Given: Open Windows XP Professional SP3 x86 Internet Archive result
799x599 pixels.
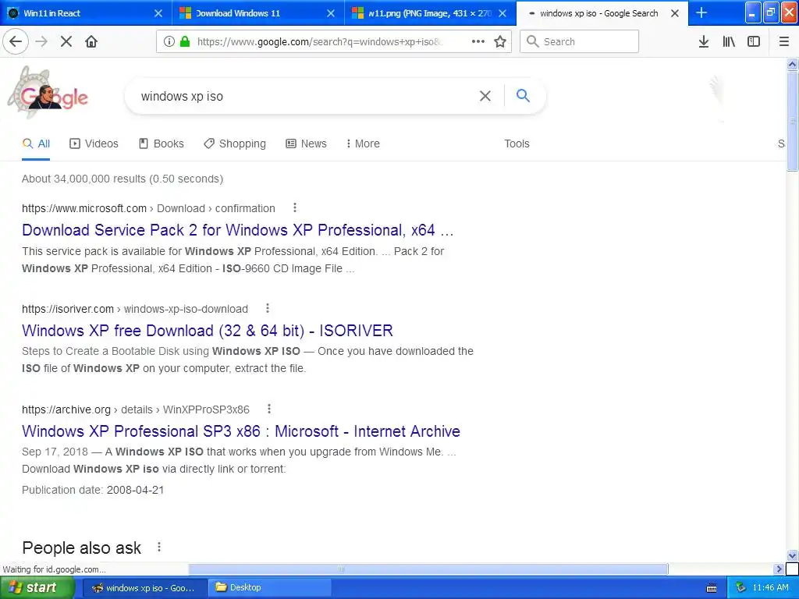Looking at the screenshot, I should 241,431.
